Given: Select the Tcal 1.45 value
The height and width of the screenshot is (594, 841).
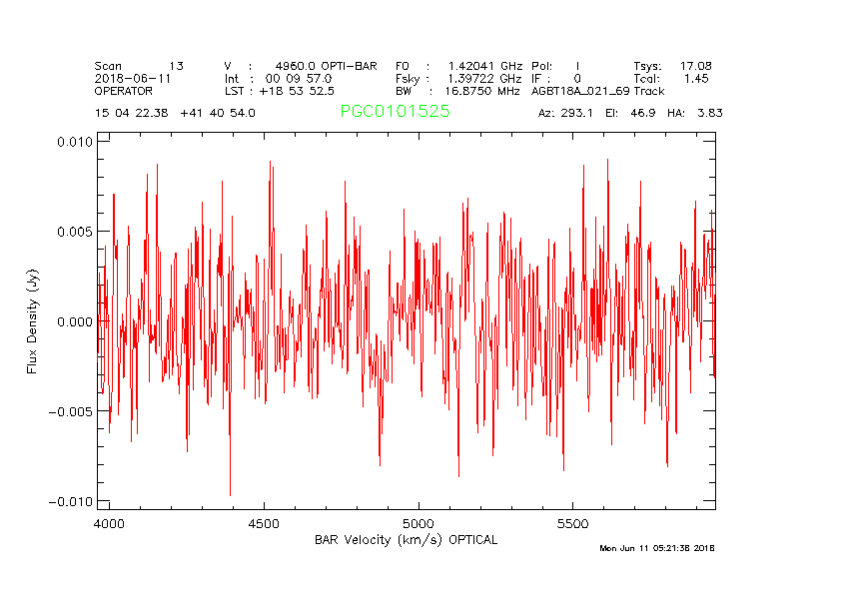Looking at the screenshot, I should click(x=672, y=78).
